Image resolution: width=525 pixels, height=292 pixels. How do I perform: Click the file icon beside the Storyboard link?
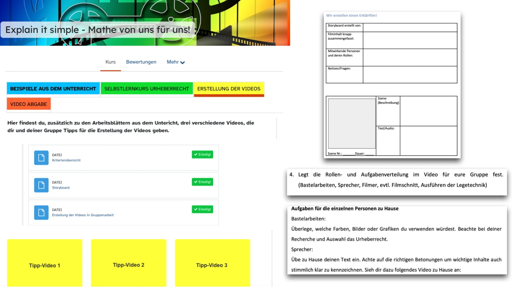41,185
